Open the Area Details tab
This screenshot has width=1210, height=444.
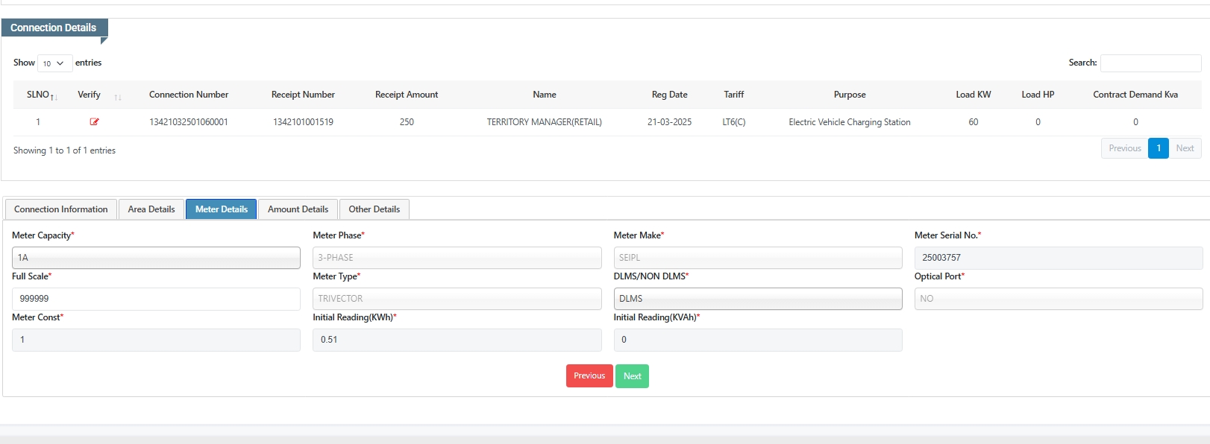pos(151,209)
